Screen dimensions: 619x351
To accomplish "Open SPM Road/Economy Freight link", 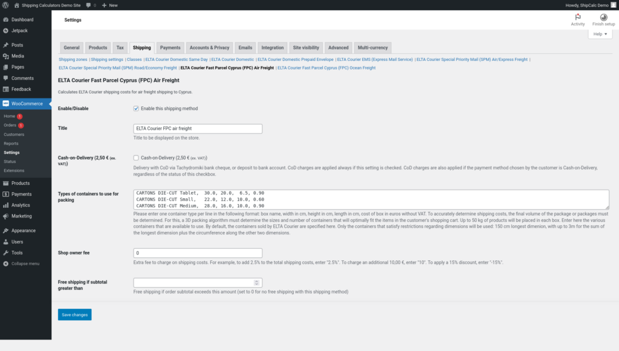I will point(118,68).
